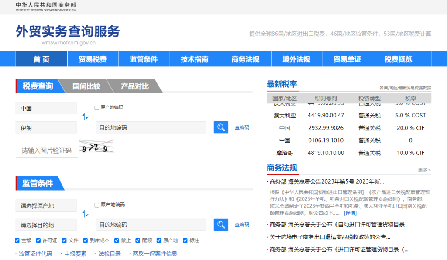Image resolution: width=447 pixels, height=260 pixels.
Task: Open news about 自动进口许可管理货物目录
Action: point(339,225)
